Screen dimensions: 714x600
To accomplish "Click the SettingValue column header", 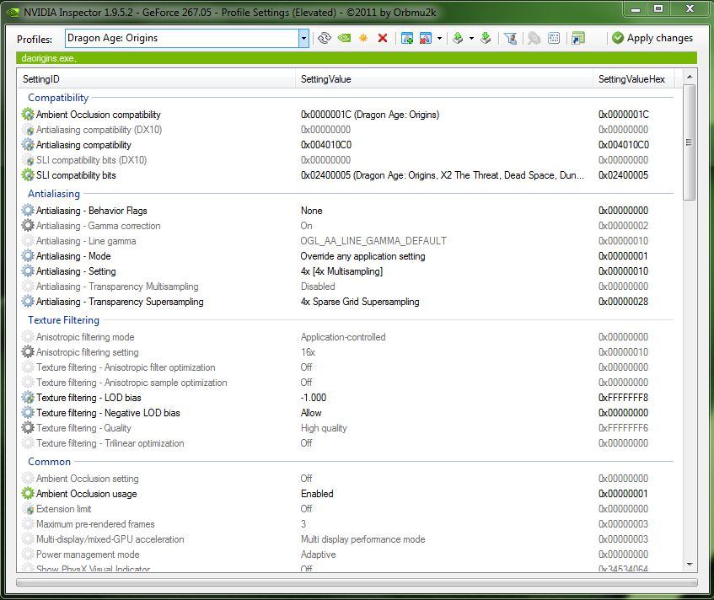I will 444,78.
